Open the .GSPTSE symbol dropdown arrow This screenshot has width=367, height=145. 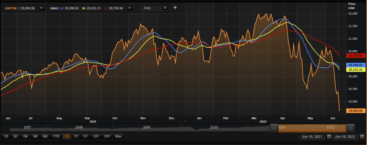pos(41,8)
